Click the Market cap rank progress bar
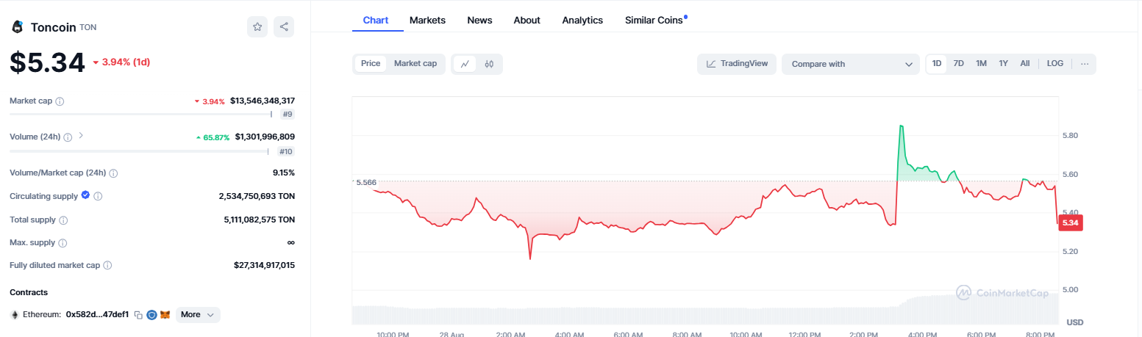1142x337 pixels. [140, 115]
